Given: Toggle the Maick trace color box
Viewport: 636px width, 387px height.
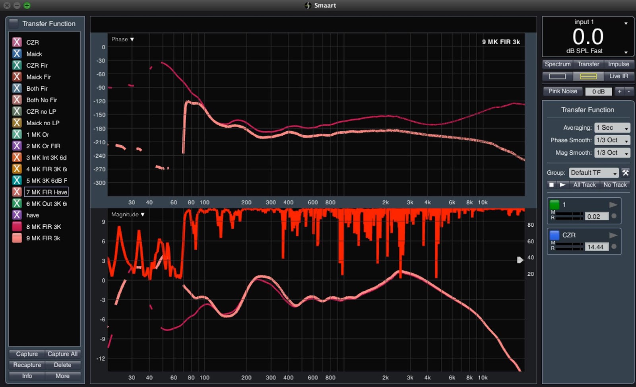Looking at the screenshot, I should tap(17, 54).
